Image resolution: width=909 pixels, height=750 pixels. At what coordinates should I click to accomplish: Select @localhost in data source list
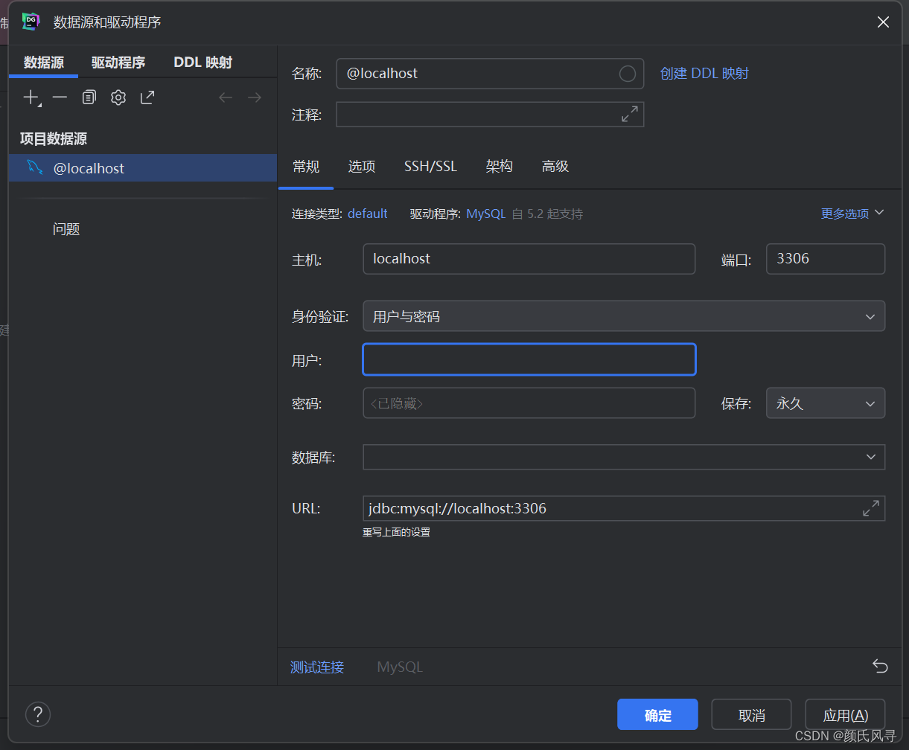point(143,168)
